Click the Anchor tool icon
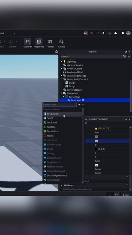The height and width of the screenshot is (235, 132). (x=11, y=41)
